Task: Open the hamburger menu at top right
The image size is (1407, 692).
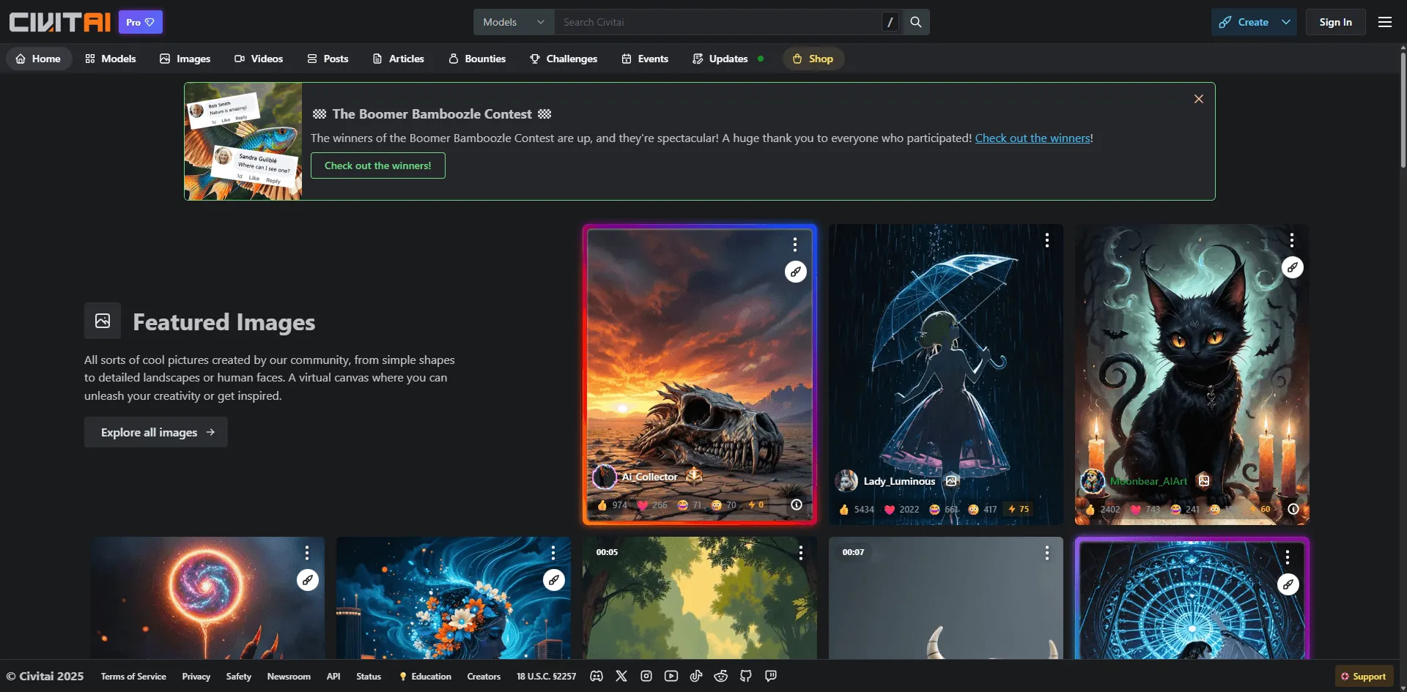Action: (1385, 22)
